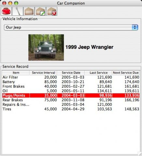Select the 'Repairs & Ins...' row

coord(71,105)
